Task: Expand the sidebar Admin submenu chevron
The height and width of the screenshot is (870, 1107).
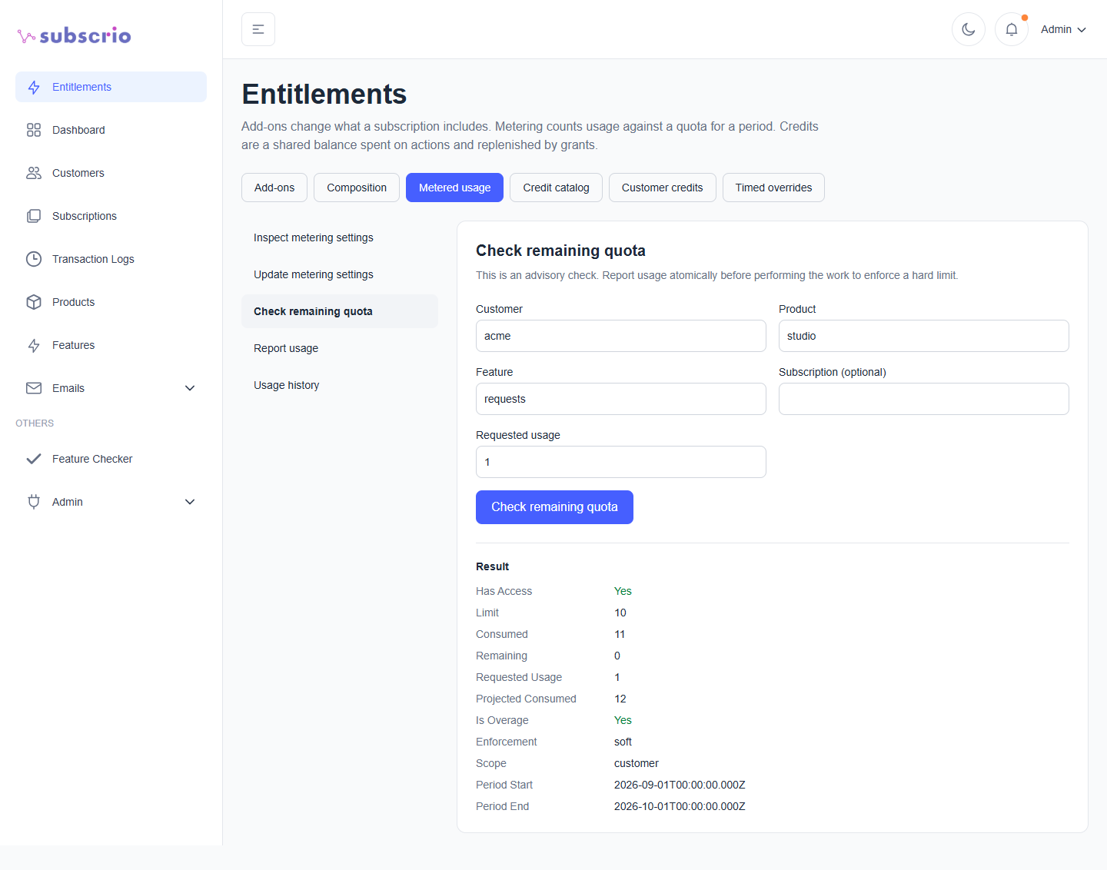Action: (x=190, y=502)
